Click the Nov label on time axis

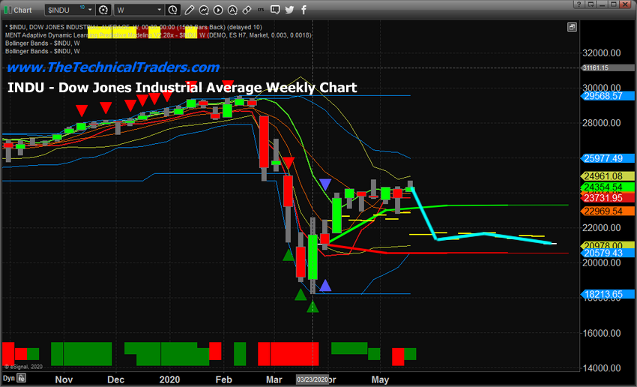click(64, 379)
